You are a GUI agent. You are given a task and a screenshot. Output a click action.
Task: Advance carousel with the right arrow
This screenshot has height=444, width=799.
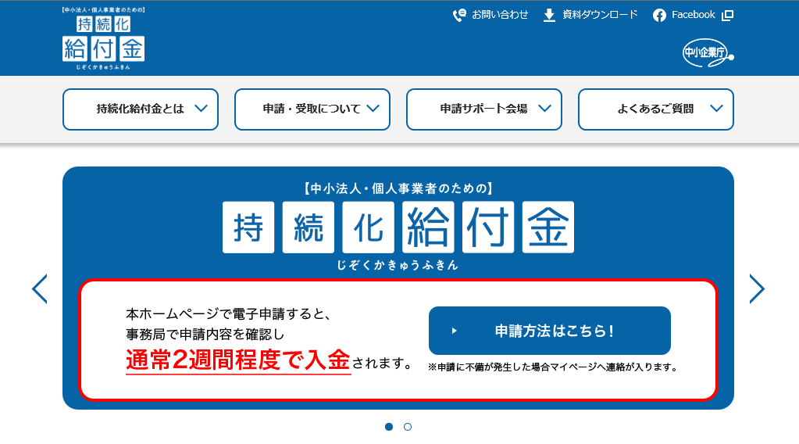pos(757,288)
